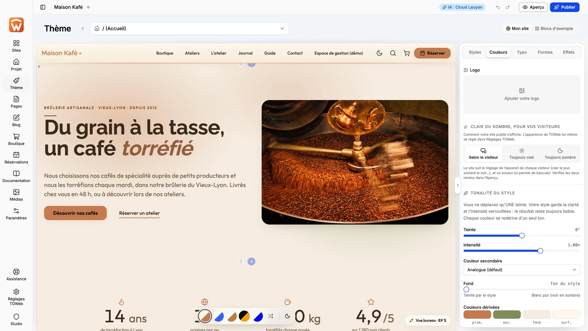Add a new tab next to Maison Kafé
This screenshot has width=588, height=331.
point(88,7)
